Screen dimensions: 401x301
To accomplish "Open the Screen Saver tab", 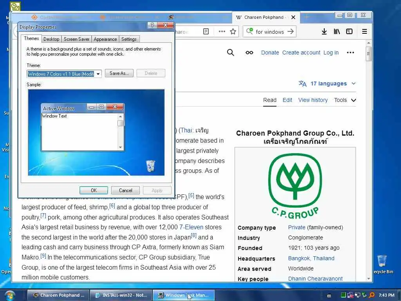I will click(76, 39).
